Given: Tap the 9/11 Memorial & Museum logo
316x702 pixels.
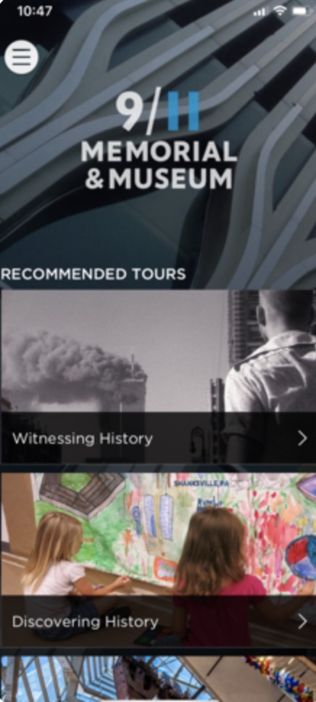Looking at the screenshot, I should click(x=159, y=140).
